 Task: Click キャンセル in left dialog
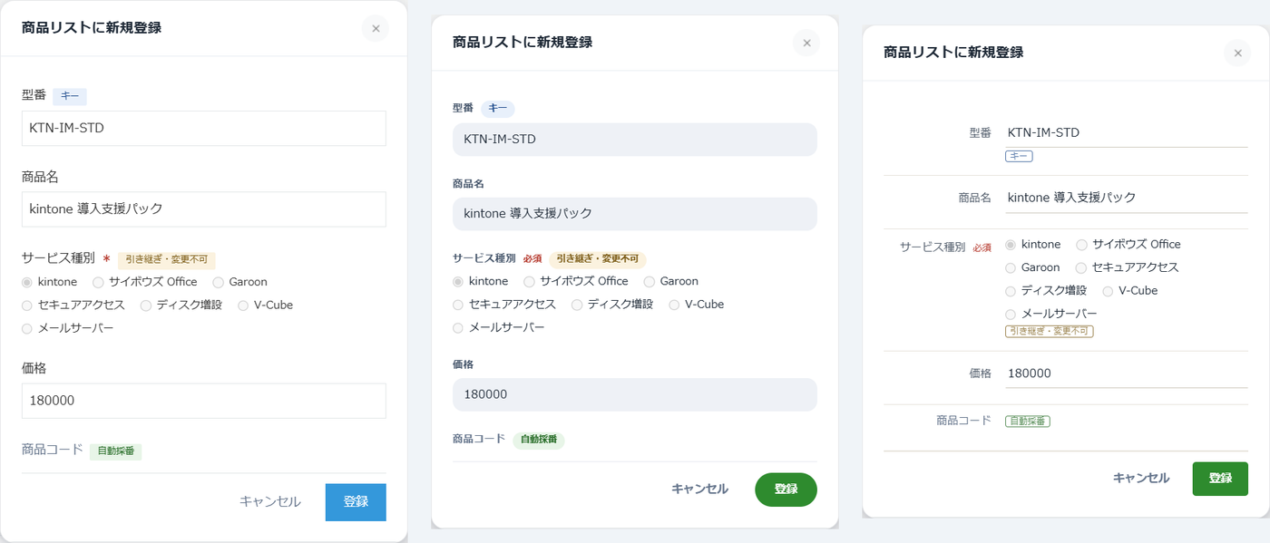click(x=270, y=502)
